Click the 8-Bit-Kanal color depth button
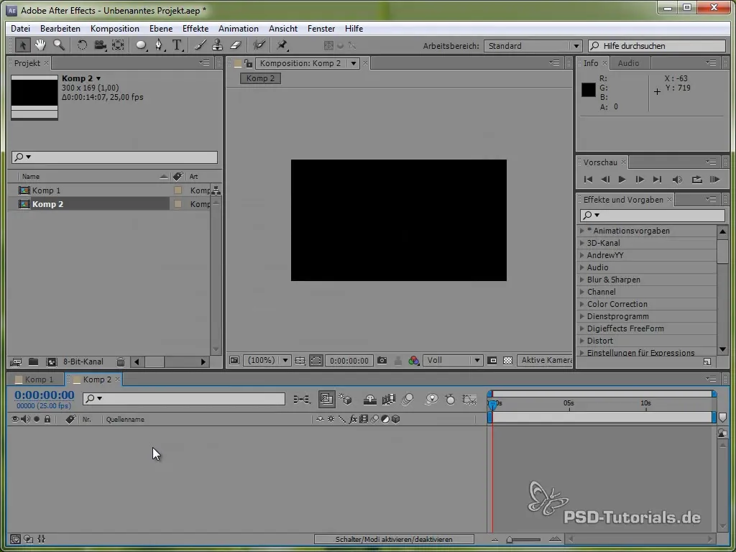This screenshot has height=552, width=736. (83, 362)
